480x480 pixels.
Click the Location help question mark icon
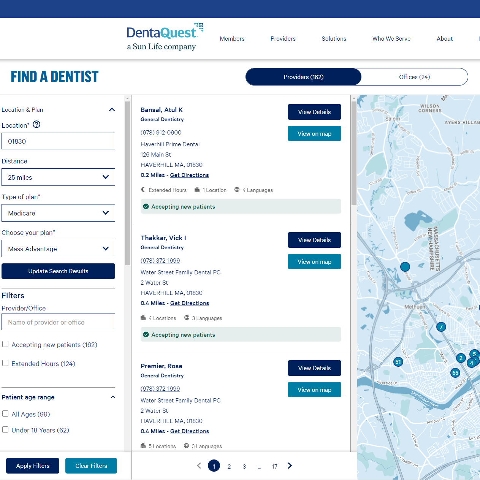point(36,125)
